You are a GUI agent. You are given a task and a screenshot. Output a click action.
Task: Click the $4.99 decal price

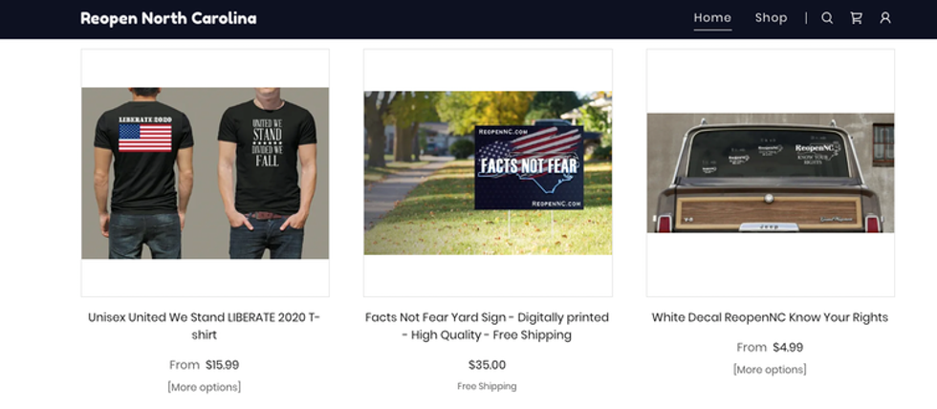(788, 348)
